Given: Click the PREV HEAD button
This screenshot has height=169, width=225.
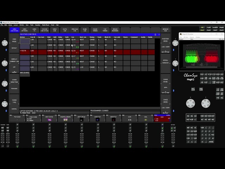Looking at the screenshot, I should [201, 89].
